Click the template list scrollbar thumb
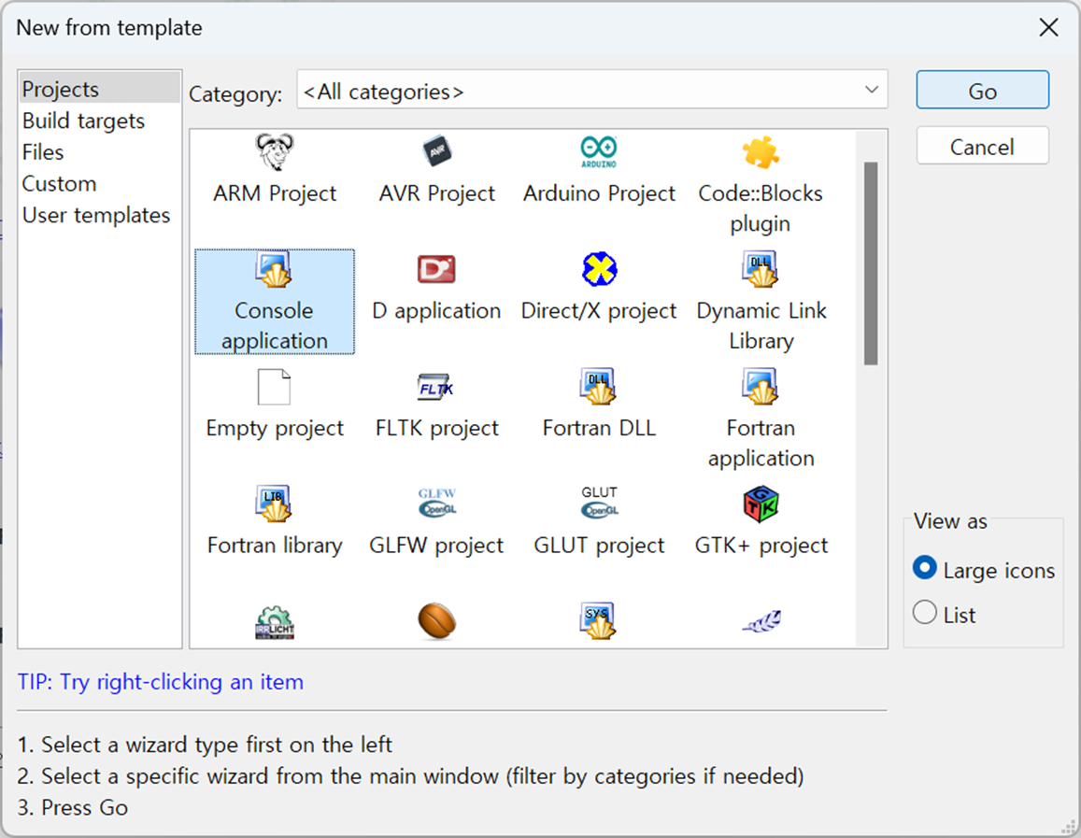Image resolution: width=1081 pixels, height=838 pixels. point(871,263)
